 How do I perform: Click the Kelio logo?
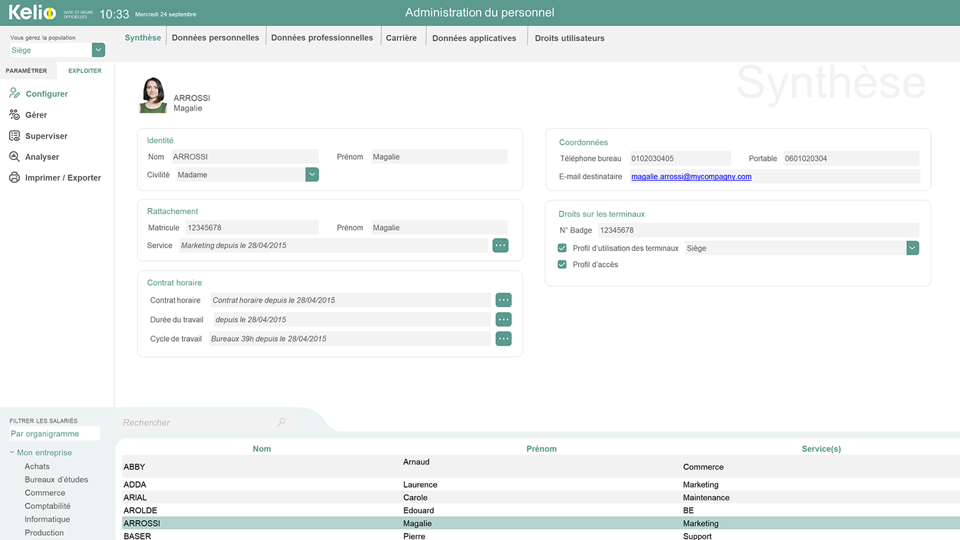(x=32, y=12)
